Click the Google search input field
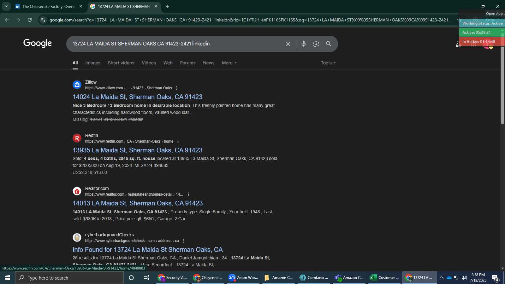Viewport: 505px width, 284px height. pyautogui.click(x=177, y=44)
